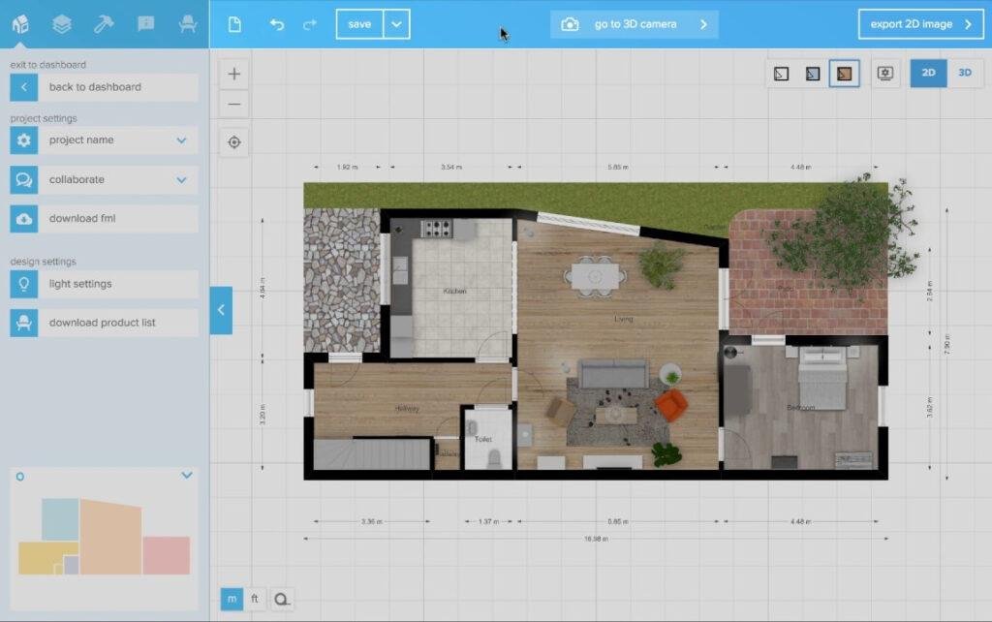The width and height of the screenshot is (992, 622).
Task: Select the layers panel icon in the sidebar
Action: 63,24
